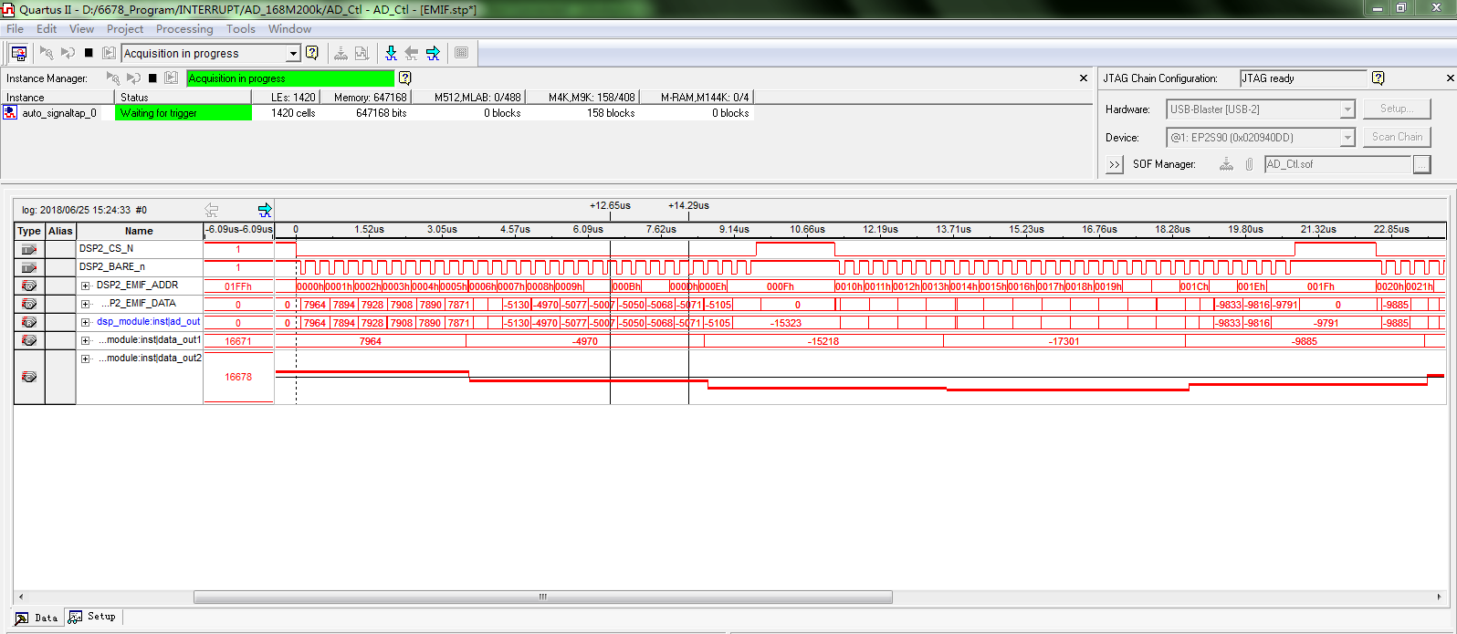Image resolution: width=1457 pixels, height=634 pixels.
Task: Click the Hierarchy Display icon in the toolbar
Action: click(18, 53)
